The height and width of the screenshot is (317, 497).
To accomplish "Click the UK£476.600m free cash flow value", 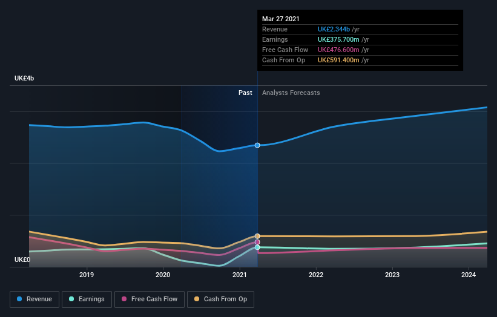I will tap(338, 50).
